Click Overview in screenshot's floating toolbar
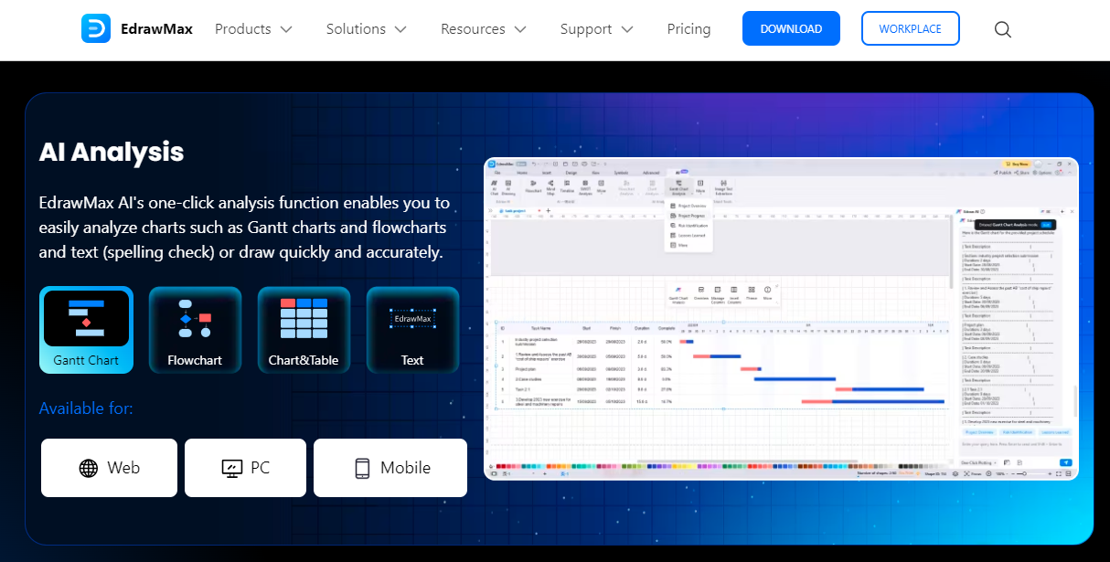 point(701,292)
